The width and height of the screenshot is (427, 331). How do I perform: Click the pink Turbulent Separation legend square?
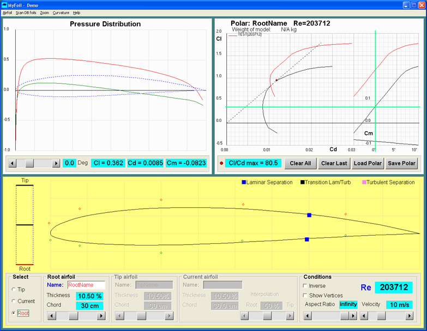point(364,182)
